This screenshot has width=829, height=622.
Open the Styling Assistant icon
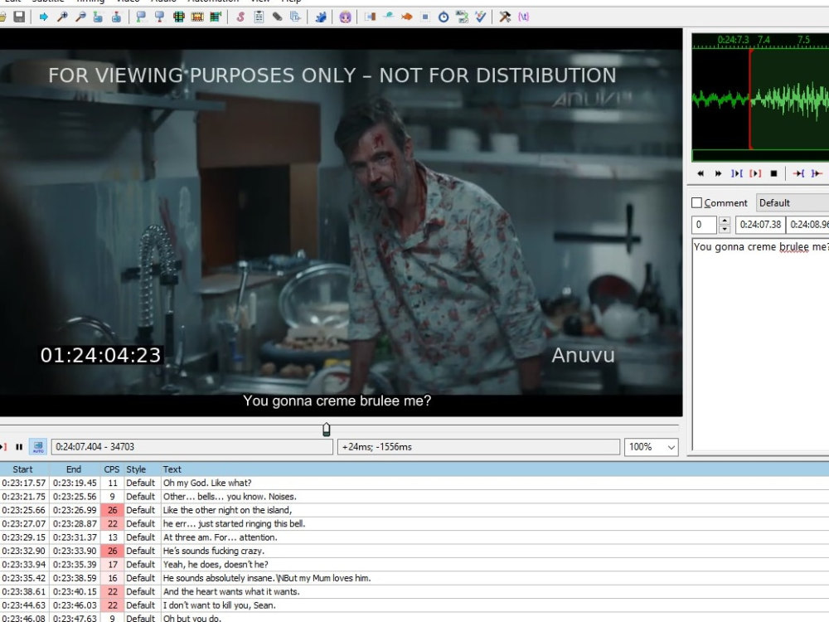coord(389,17)
